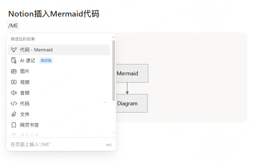Click the 代码 angle-brackets icon

[14, 103]
